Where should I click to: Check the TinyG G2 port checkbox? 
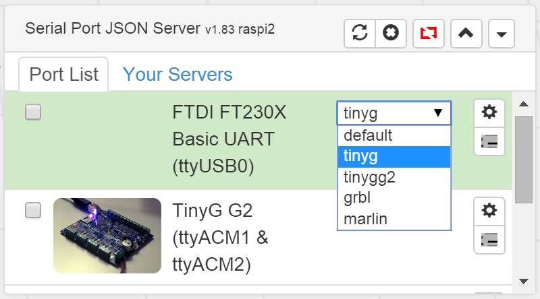pos(33,211)
